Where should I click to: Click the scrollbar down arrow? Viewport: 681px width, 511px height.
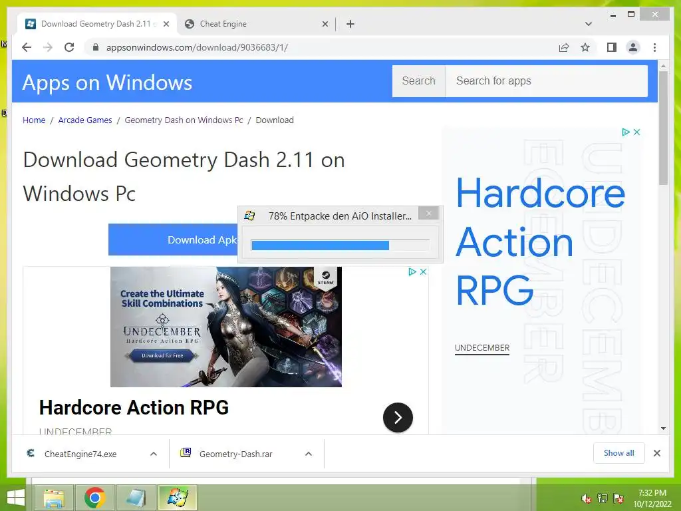tap(663, 428)
